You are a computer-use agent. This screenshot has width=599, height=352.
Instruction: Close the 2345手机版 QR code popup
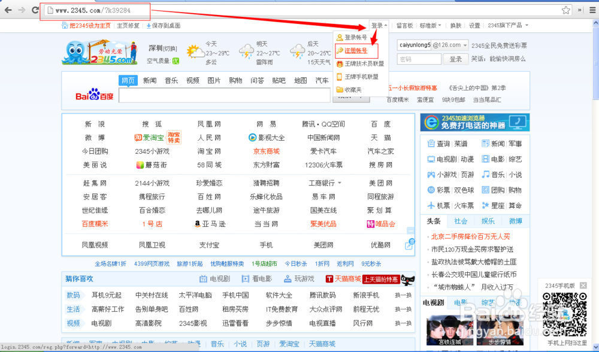tap(583, 286)
